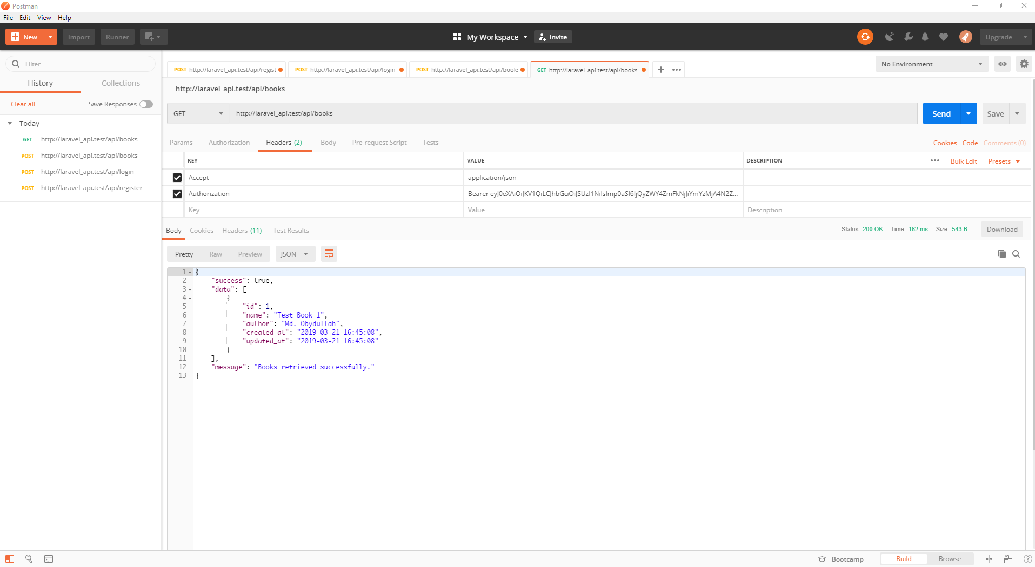Image resolution: width=1035 pixels, height=567 pixels.
Task: Toggle the sidebar from status bar
Action: pos(10,559)
